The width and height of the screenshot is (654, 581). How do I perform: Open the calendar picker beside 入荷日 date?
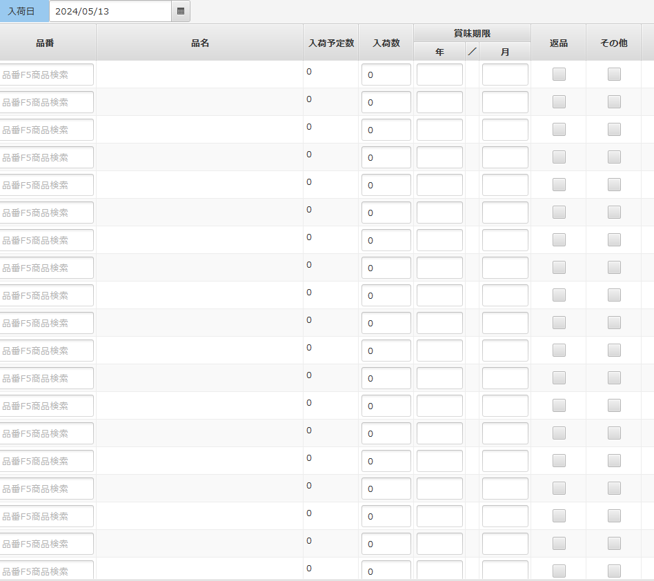click(181, 11)
